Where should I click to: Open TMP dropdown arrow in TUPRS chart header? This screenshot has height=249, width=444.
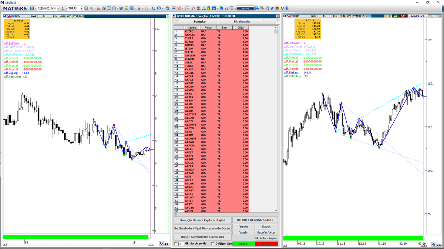[366, 16]
